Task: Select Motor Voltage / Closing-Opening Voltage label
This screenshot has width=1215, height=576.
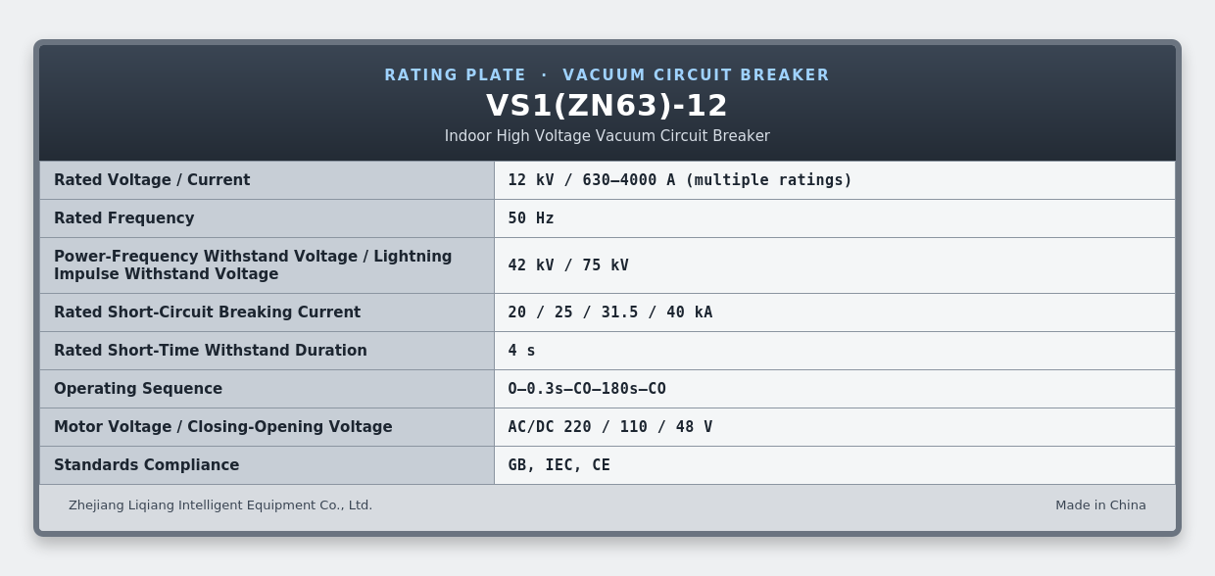Action: 223,427
